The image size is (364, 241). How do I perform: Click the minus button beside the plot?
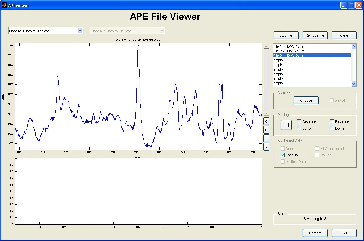point(266,147)
